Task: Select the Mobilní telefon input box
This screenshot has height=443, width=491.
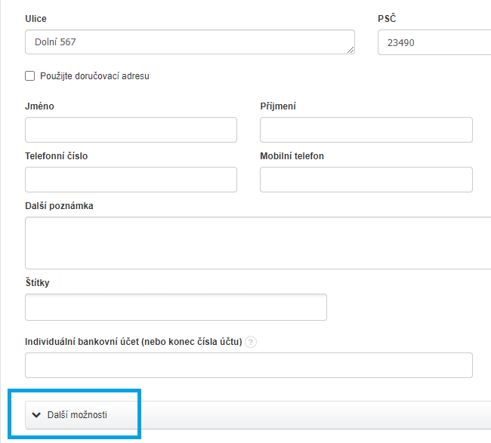Action: tap(366, 180)
